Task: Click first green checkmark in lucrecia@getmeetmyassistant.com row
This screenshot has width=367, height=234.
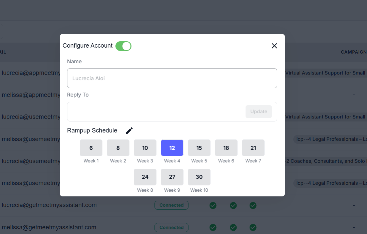Action: pyautogui.click(x=213, y=205)
